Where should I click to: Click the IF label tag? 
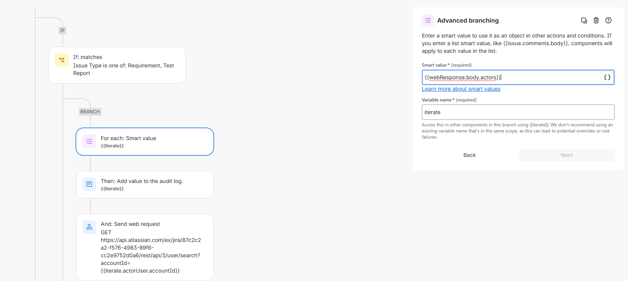pyautogui.click(x=62, y=31)
